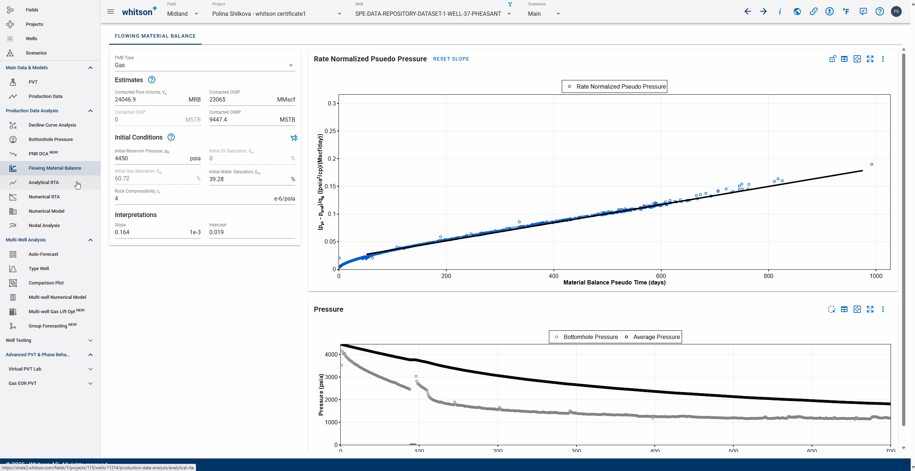915x471 pixels.
Task: Open Decline Curve Analysis link
Action: (x=52, y=125)
